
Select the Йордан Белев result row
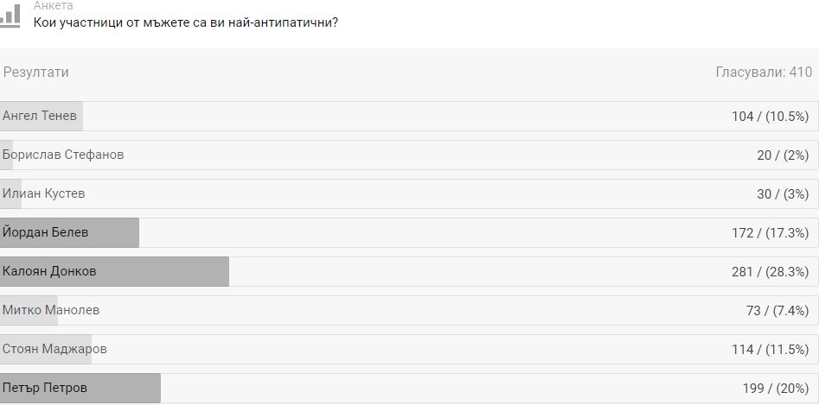[x=409, y=232]
